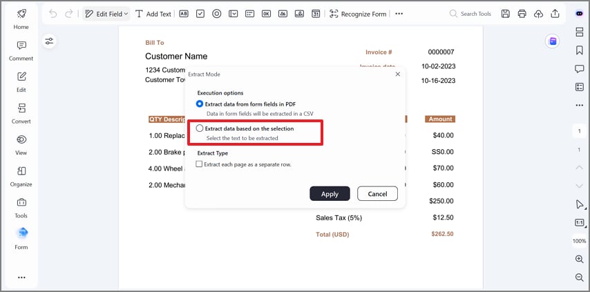
Task: Insert a checkbox form element
Action: [200, 14]
